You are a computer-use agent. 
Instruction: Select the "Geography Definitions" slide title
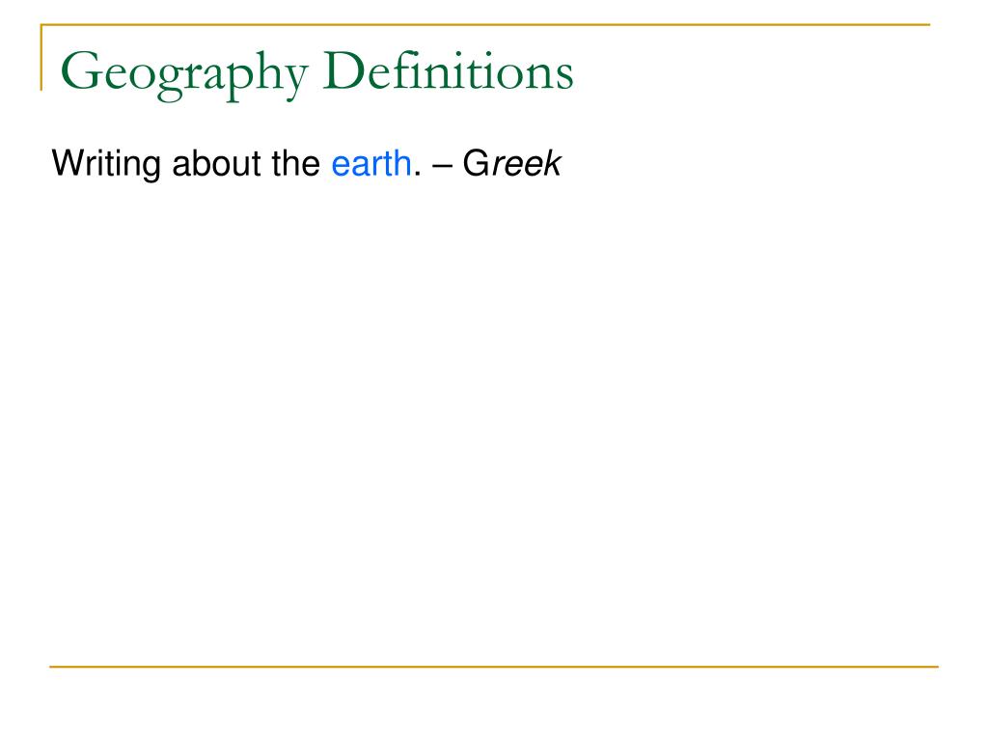pos(316,73)
